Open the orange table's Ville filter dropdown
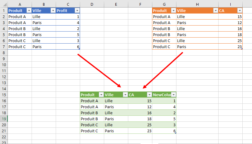 click(x=215, y=11)
